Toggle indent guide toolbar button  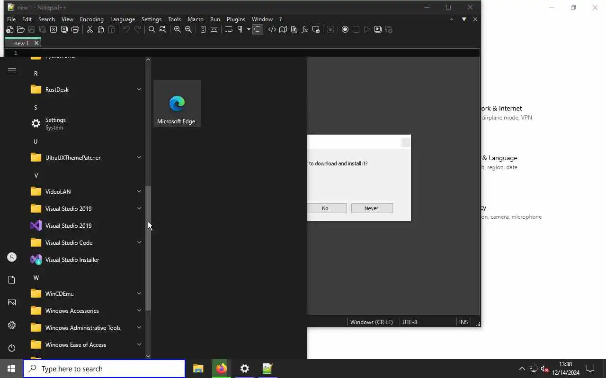coord(258,29)
